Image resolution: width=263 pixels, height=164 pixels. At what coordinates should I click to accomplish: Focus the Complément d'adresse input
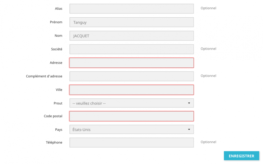pos(131,76)
